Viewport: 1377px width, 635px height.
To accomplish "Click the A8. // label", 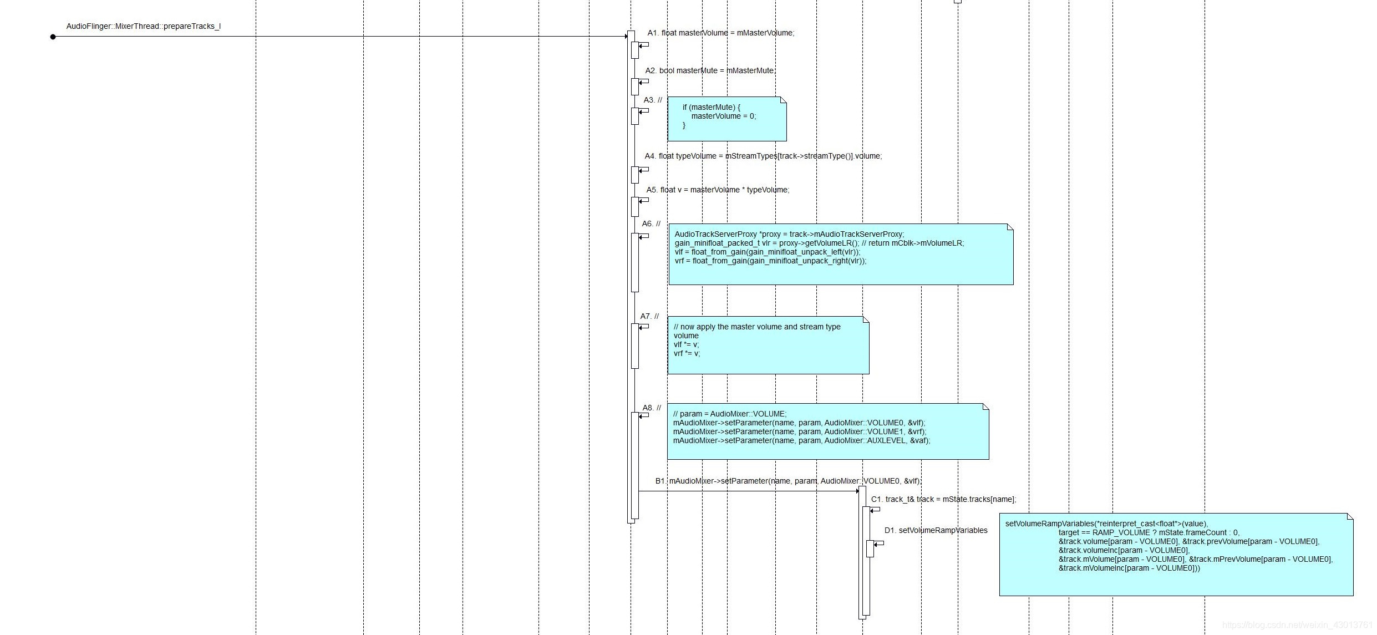I will click(652, 408).
